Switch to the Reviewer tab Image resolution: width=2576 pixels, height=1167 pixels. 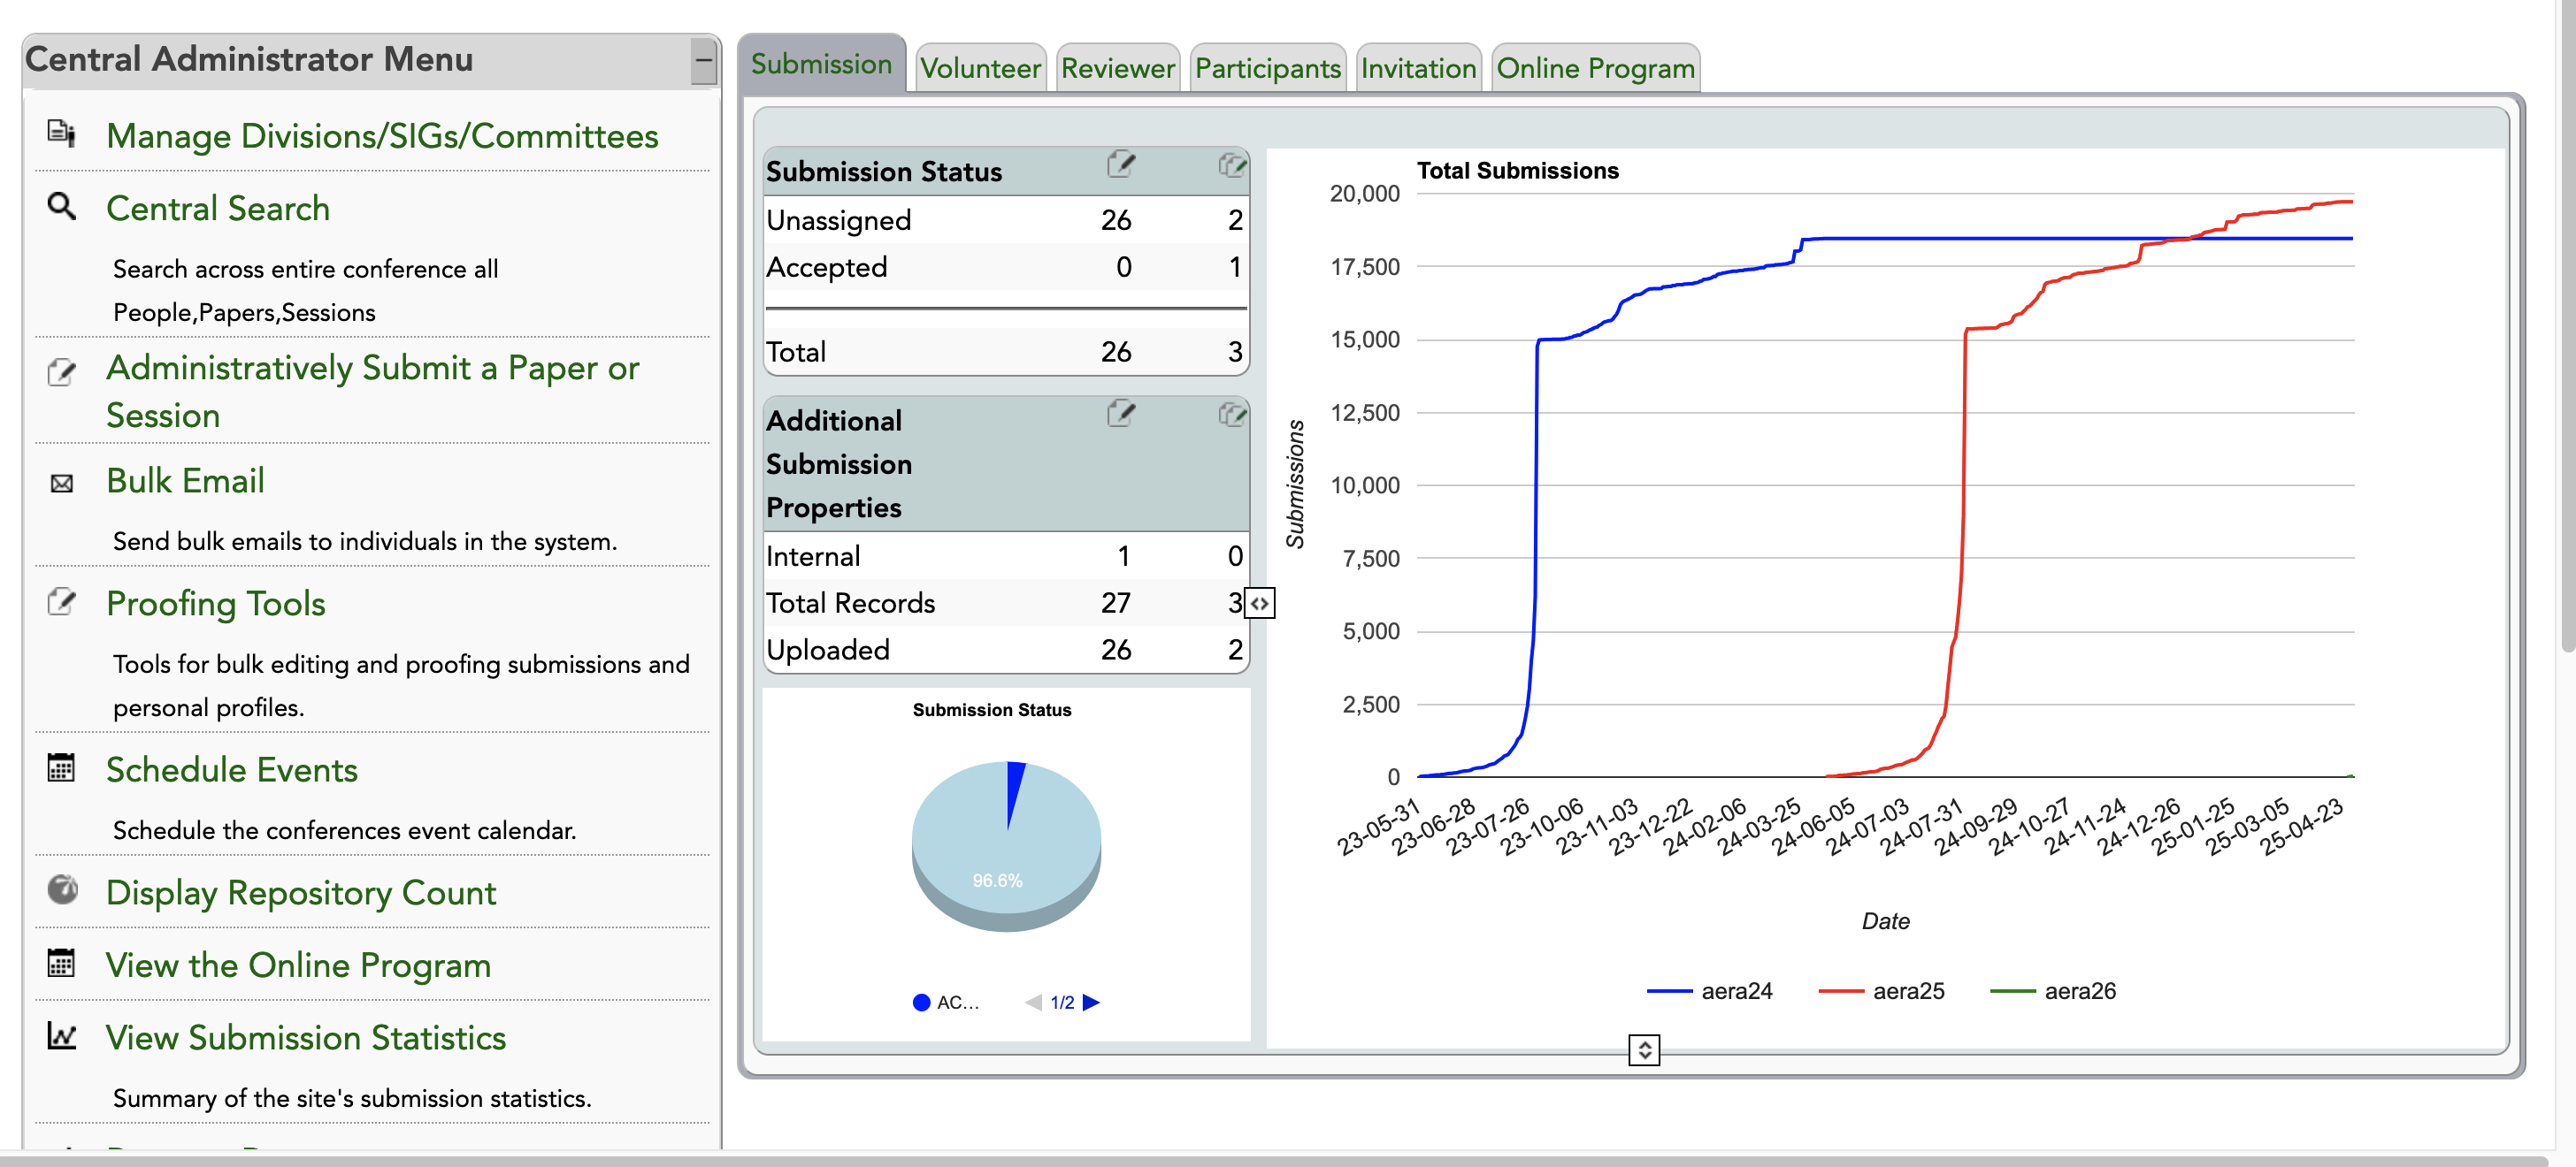click(1117, 68)
